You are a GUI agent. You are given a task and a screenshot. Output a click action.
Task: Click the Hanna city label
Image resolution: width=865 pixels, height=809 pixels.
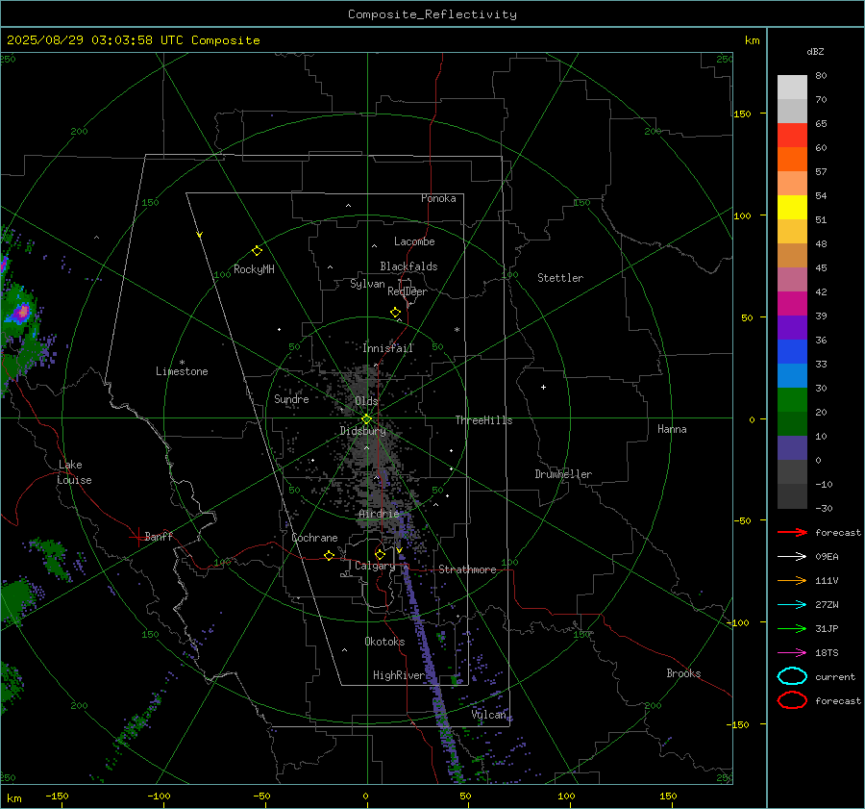coord(672,429)
